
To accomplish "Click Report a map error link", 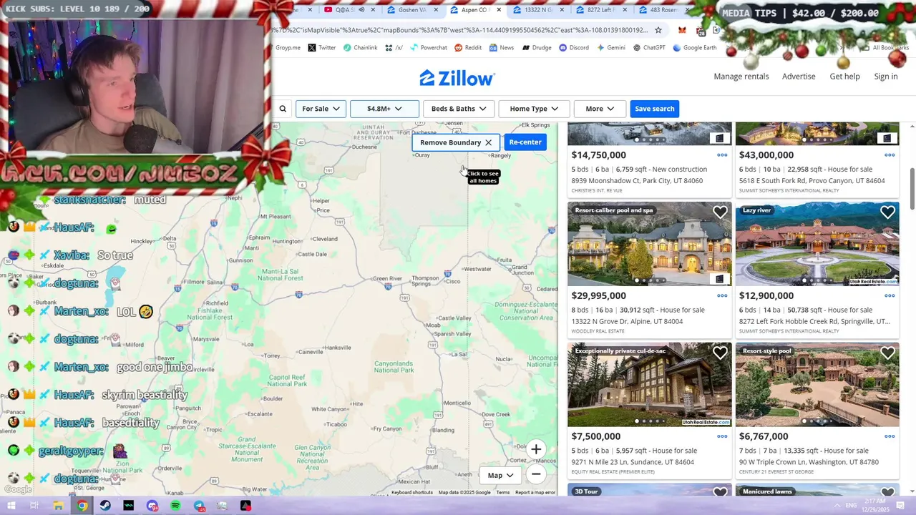I will click(535, 493).
